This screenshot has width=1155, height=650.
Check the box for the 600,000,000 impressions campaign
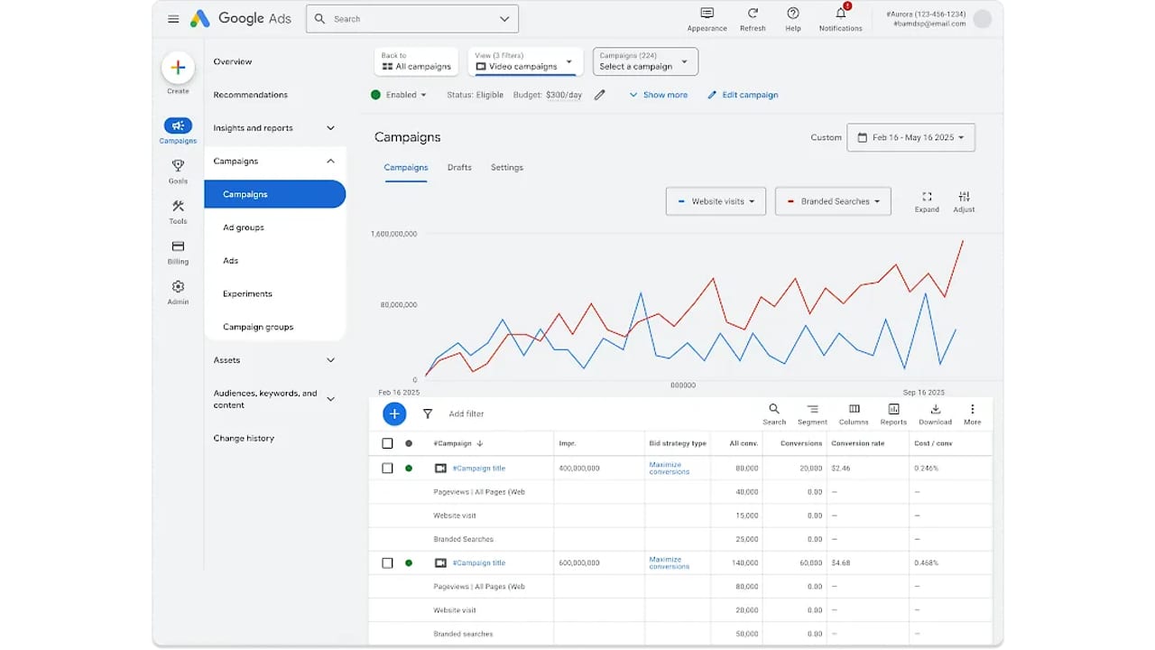point(387,562)
